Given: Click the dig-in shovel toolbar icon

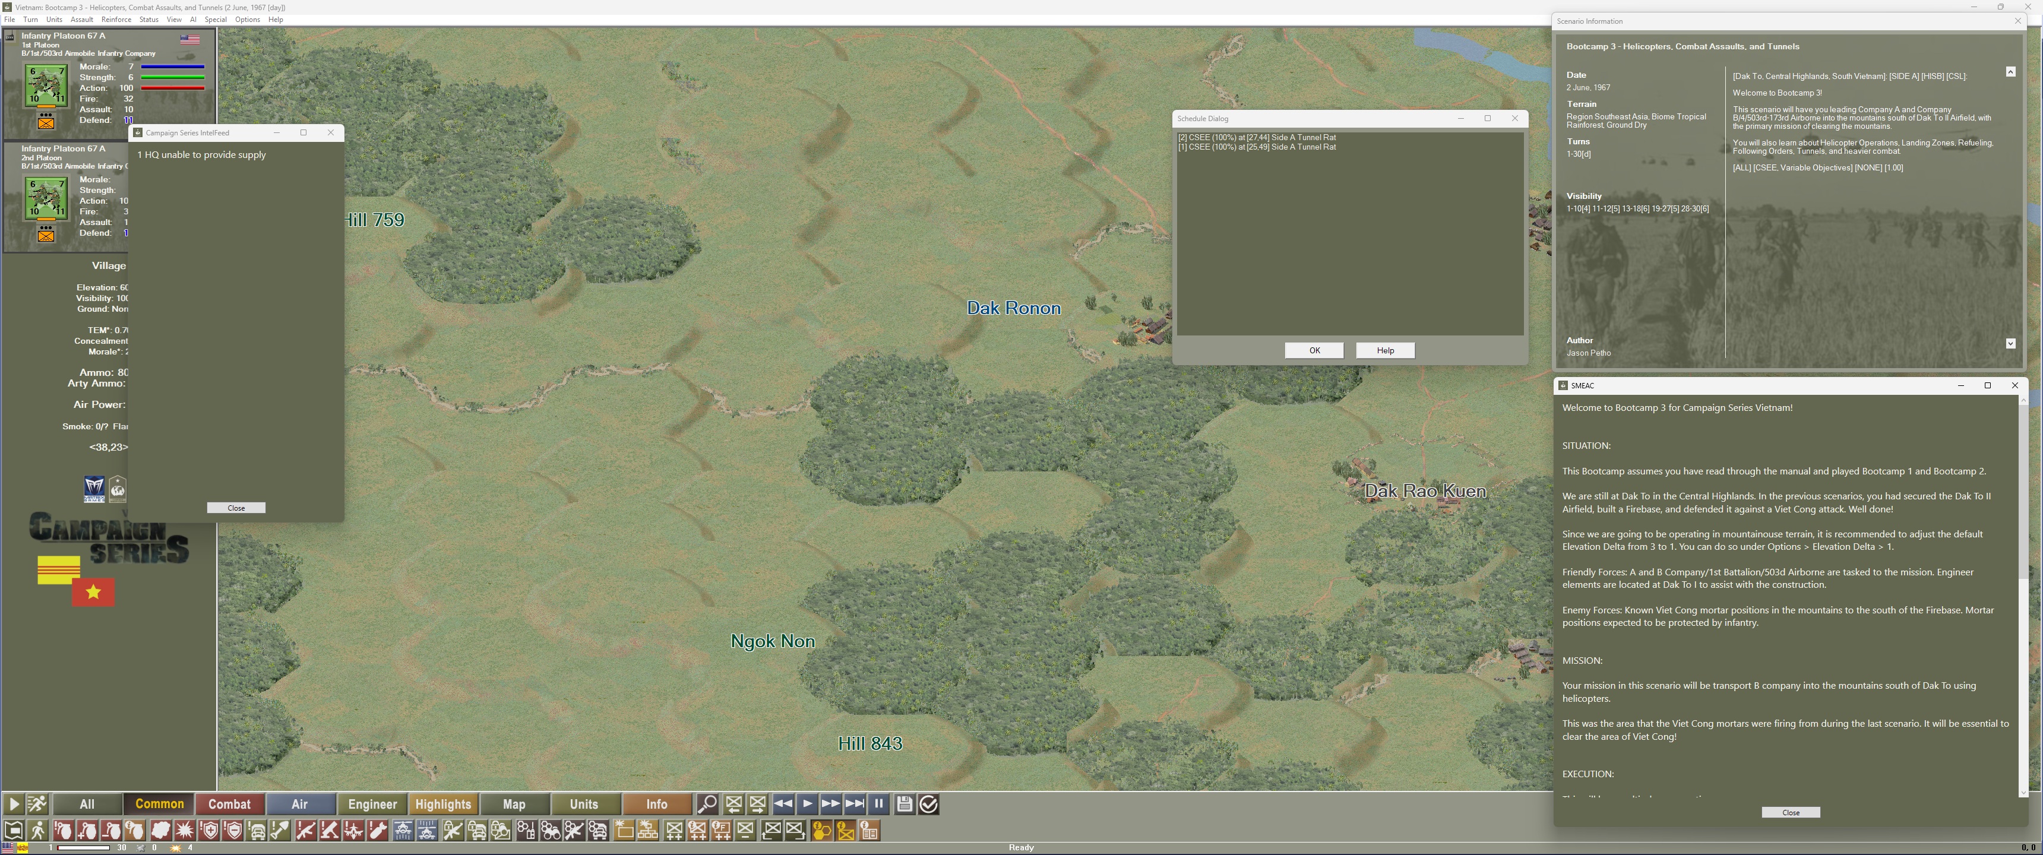Looking at the screenshot, I should click(x=280, y=831).
